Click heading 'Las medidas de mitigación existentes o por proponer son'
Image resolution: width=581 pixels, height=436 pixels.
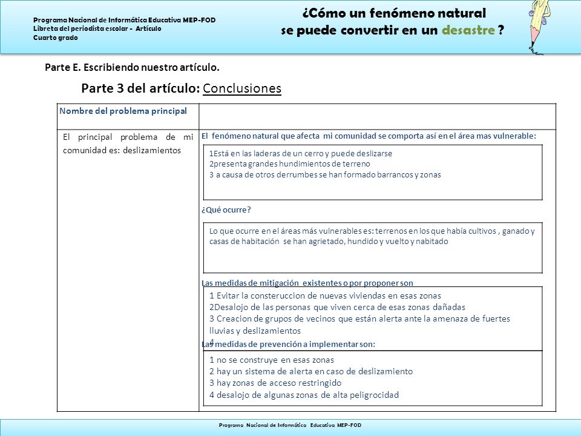[x=307, y=283]
